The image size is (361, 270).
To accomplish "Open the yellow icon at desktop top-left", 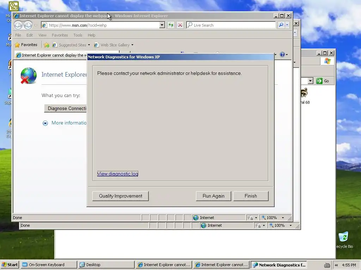I will tap(14, 6).
